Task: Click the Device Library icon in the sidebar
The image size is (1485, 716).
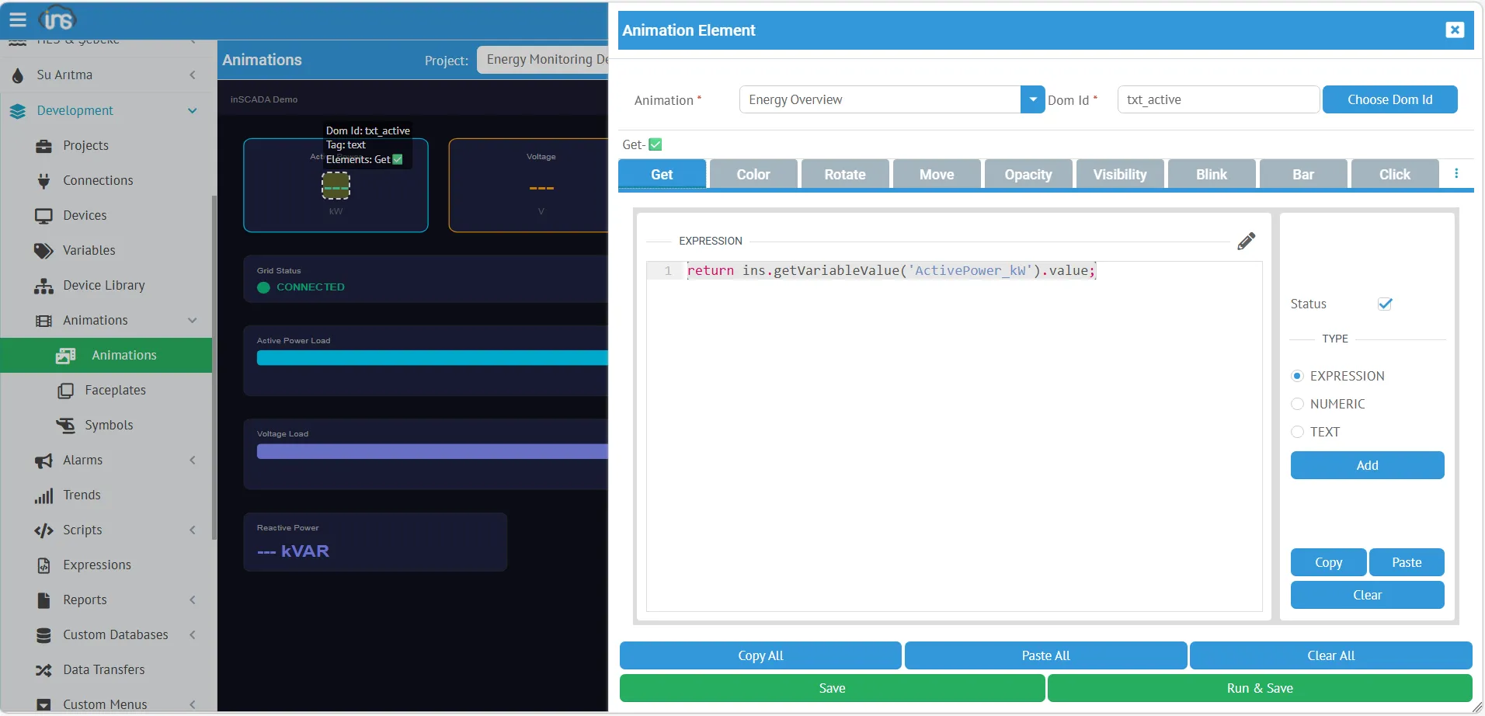Action: (43, 286)
